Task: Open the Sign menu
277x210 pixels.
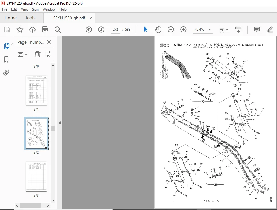Action: pos(35,9)
